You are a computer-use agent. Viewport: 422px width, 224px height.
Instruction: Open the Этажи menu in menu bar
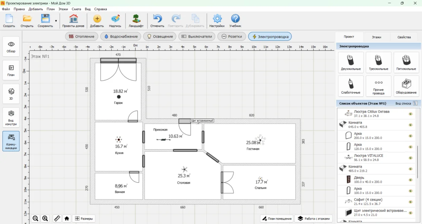point(63,9)
